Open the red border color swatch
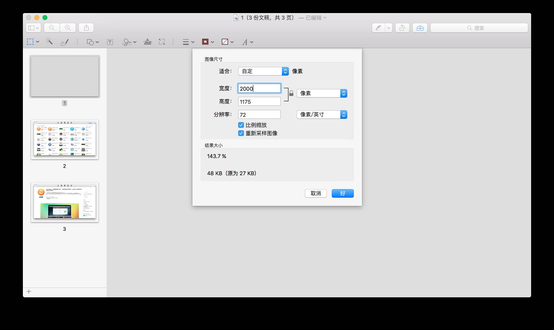 pyautogui.click(x=206, y=42)
